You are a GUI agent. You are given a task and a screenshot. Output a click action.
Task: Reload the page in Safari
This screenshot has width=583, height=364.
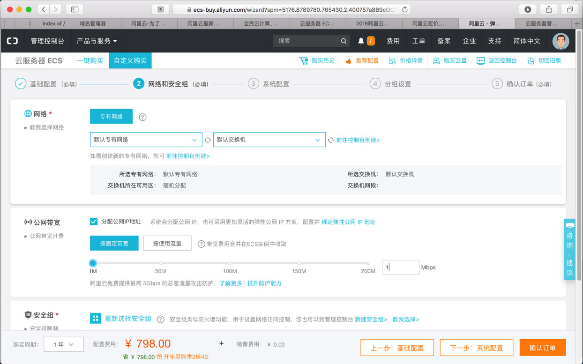coord(404,9)
